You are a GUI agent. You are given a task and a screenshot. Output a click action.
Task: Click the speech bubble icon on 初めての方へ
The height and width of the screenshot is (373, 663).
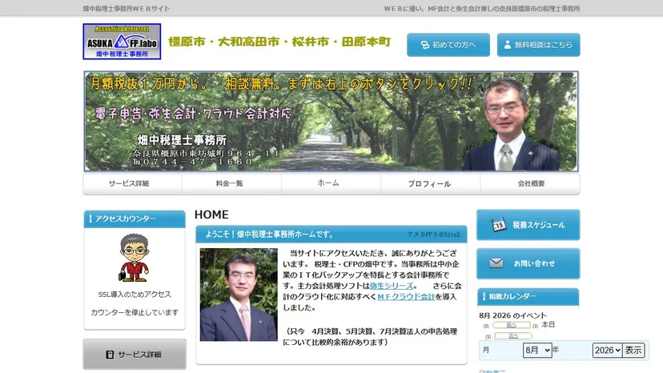click(424, 45)
